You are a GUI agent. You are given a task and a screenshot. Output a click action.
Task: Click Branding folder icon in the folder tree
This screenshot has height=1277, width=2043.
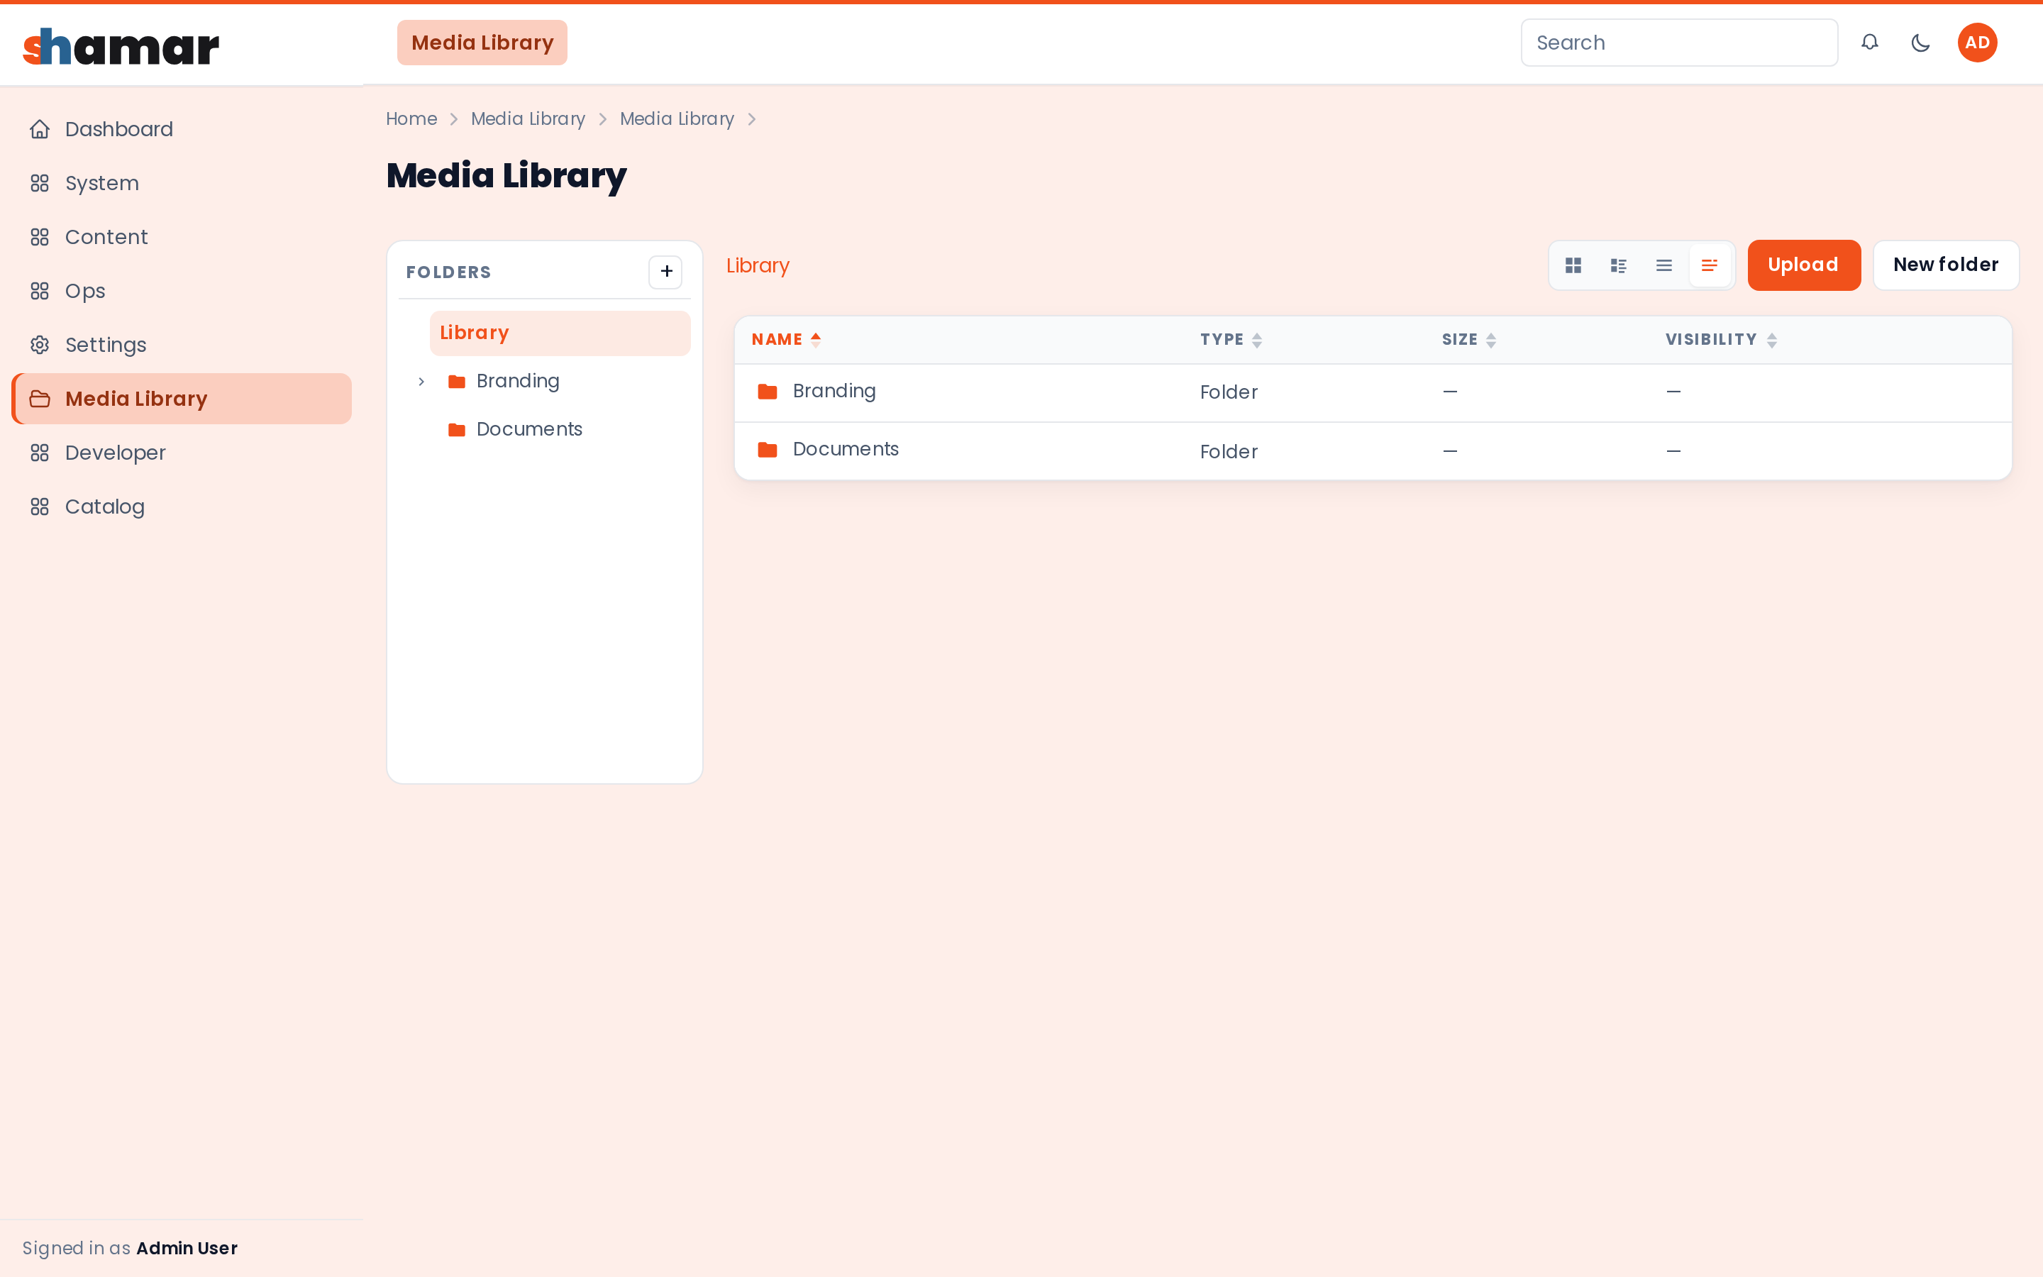coord(457,382)
